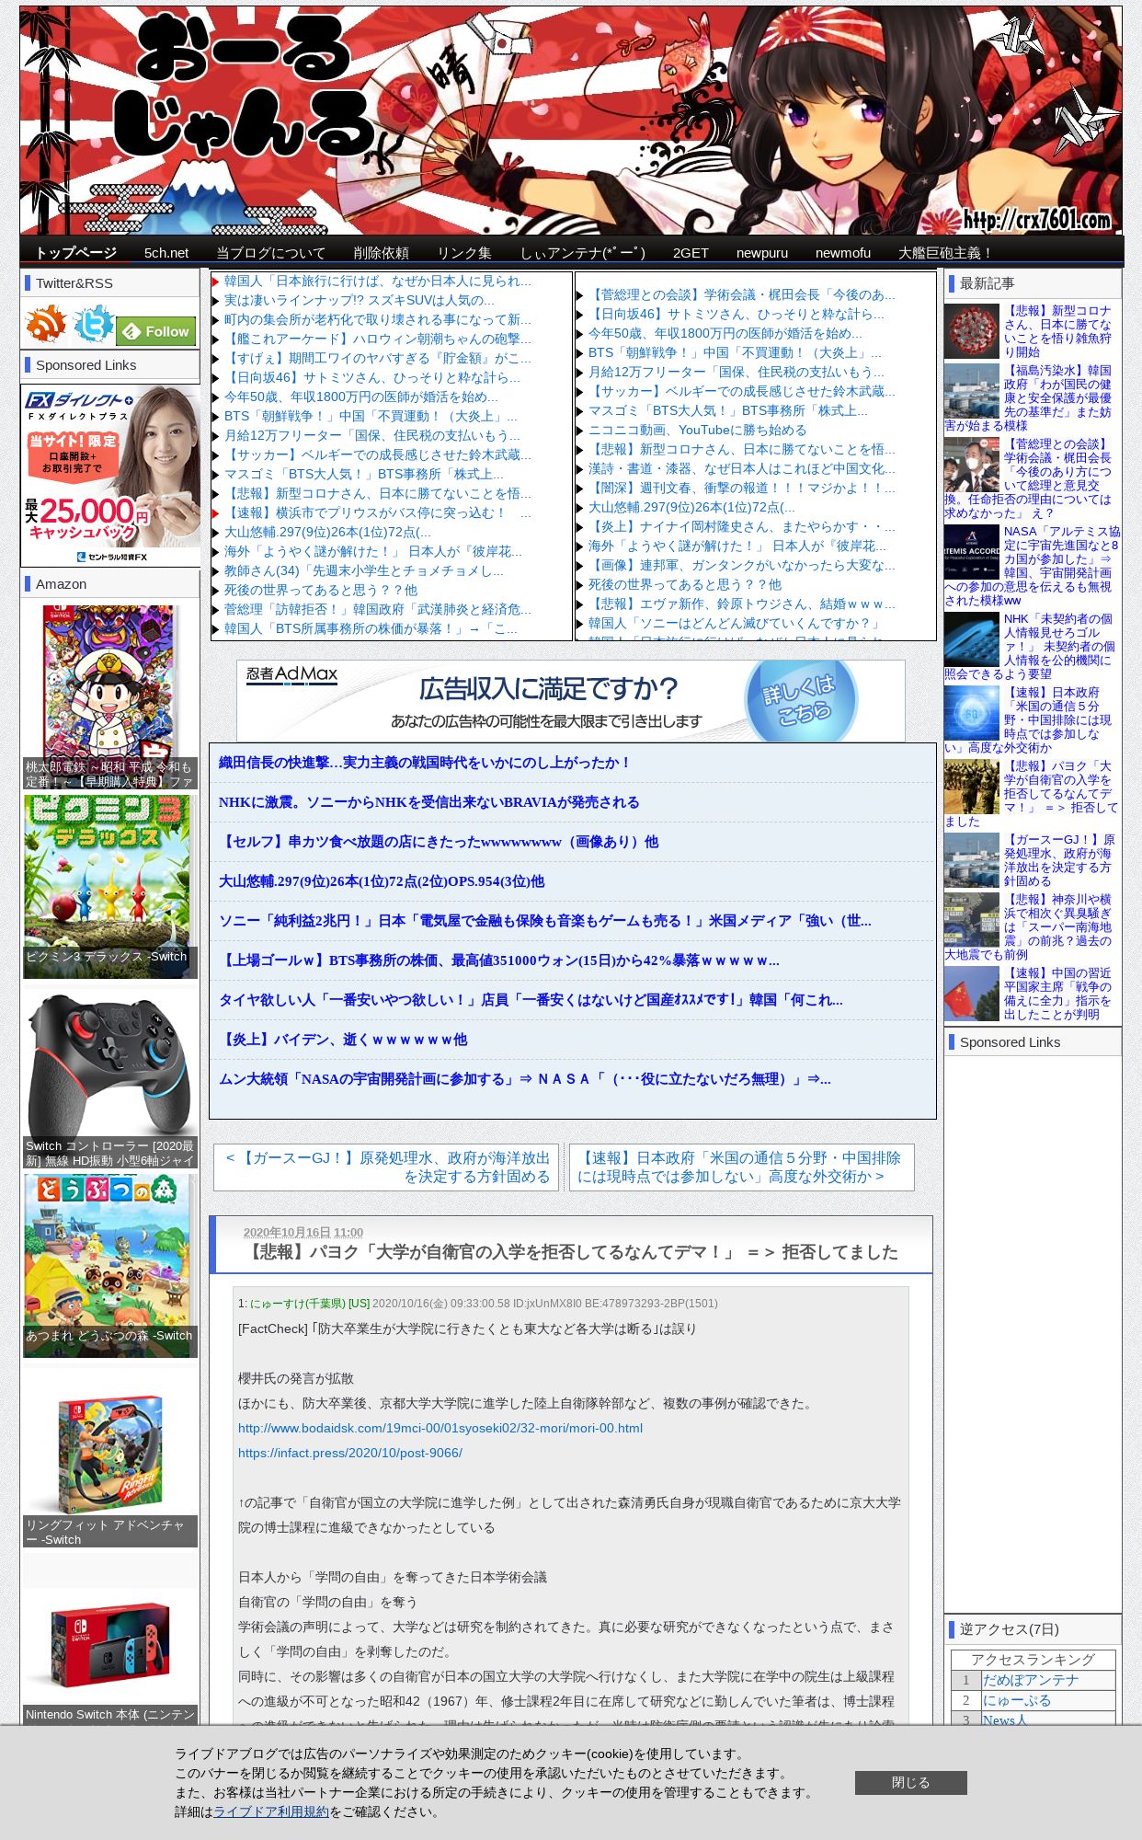This screenshot has width=1142, height=1840.
Task: Open 韓国人「日本旅行に行けば headline at list top
Action: pyautogui.click(x=378, y=281)
